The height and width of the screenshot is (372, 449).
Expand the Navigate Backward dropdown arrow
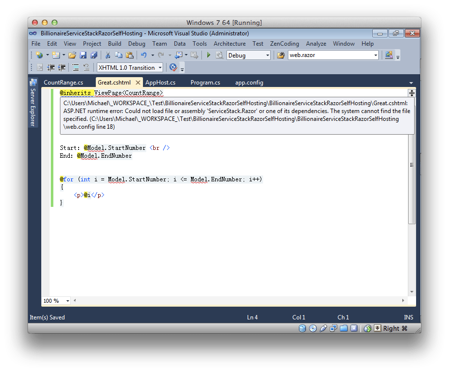186,55
